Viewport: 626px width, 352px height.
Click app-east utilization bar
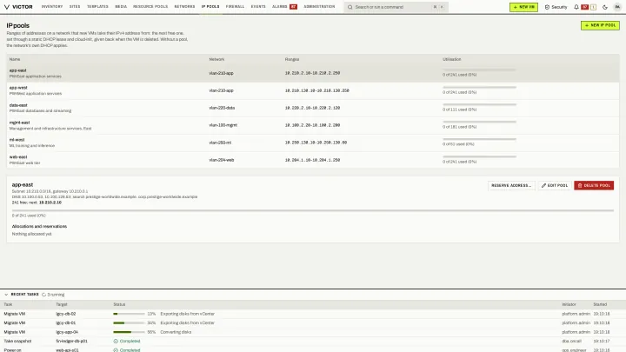[x=479, y=70]
